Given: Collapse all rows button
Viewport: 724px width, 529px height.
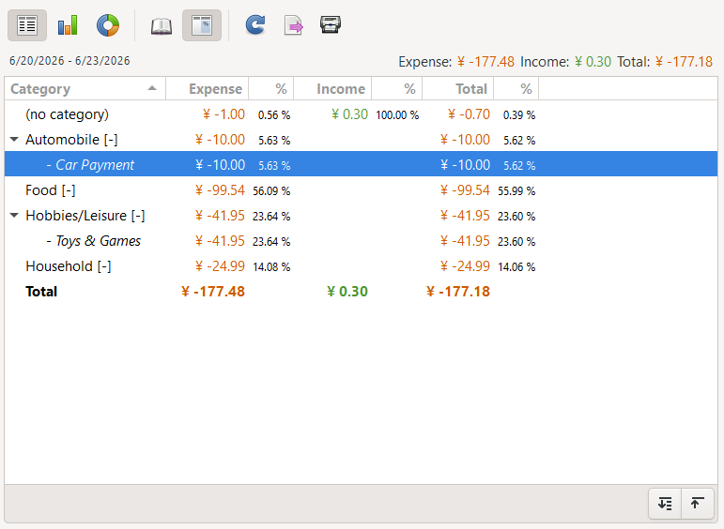Looking at the screenshot, I should click(697, 503).
